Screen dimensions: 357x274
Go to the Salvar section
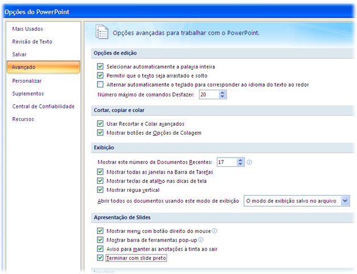coord(19,54)
